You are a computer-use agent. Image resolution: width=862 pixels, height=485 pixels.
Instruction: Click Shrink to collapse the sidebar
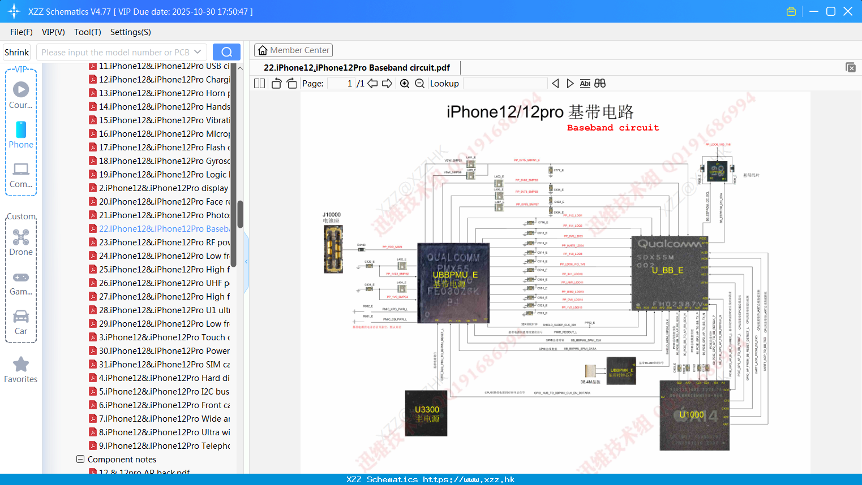(16, 51)
